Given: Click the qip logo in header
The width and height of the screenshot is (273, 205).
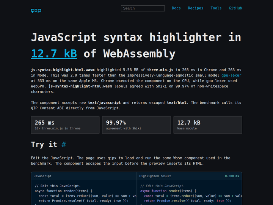Looking at the screenshot, I should pyautogui.click(x=36, y=11).
